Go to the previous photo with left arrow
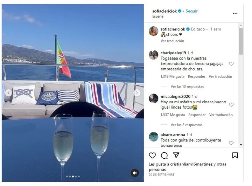The width and height of the screenshot is (252, 186). click(8, 93)
